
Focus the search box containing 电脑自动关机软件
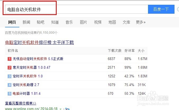coord(77,9)
